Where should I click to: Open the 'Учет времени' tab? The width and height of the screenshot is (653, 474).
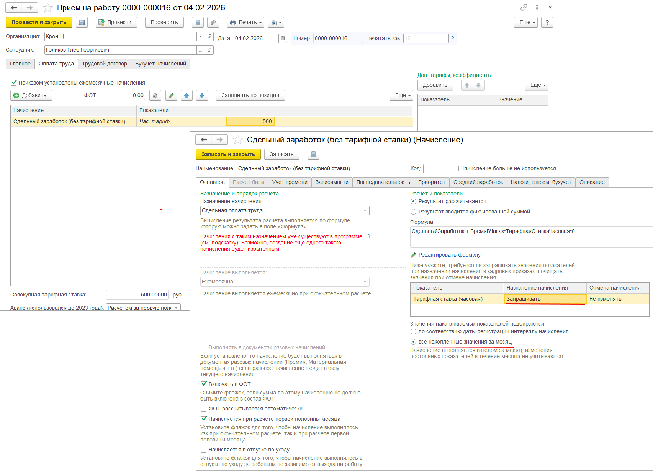[290, 182]
